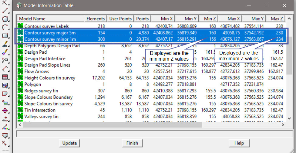Click the Model Information Table title icon
The width and height of the screenshot is (296, 153).
(x=19, y=5)
